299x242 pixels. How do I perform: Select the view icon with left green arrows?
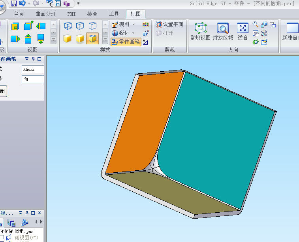click(41, 26)
